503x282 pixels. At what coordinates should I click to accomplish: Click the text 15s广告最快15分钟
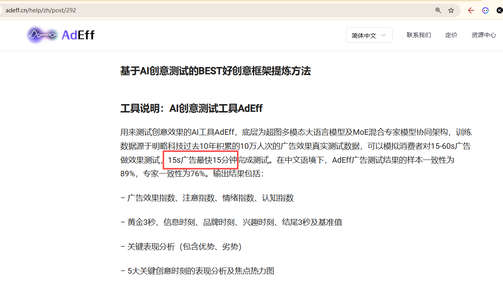point(203,160)
